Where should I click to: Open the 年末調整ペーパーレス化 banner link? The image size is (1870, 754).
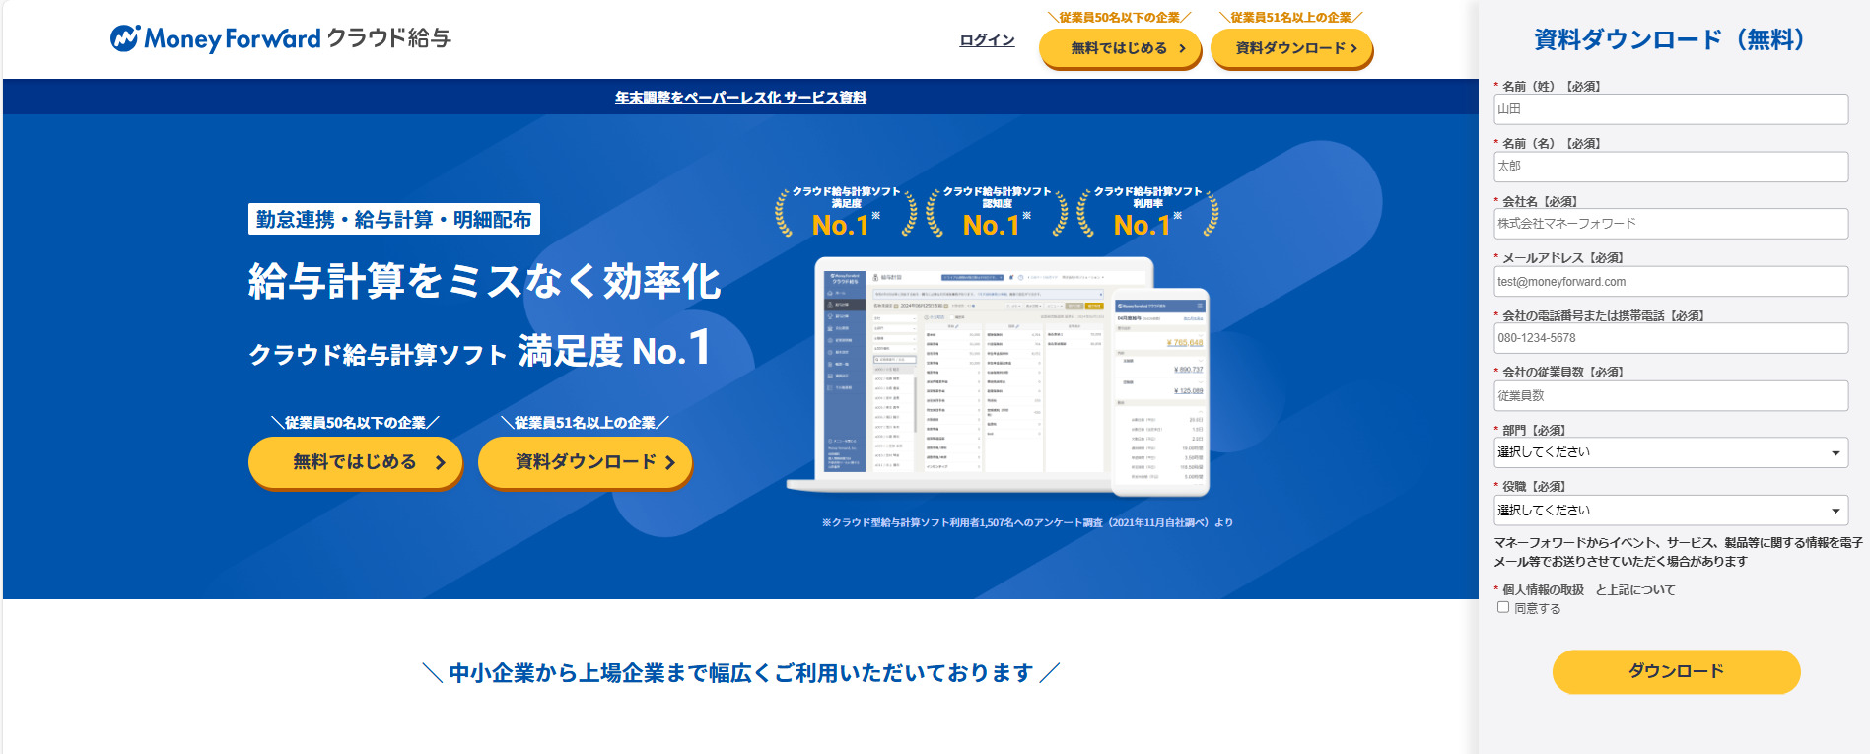coord(740,98)
